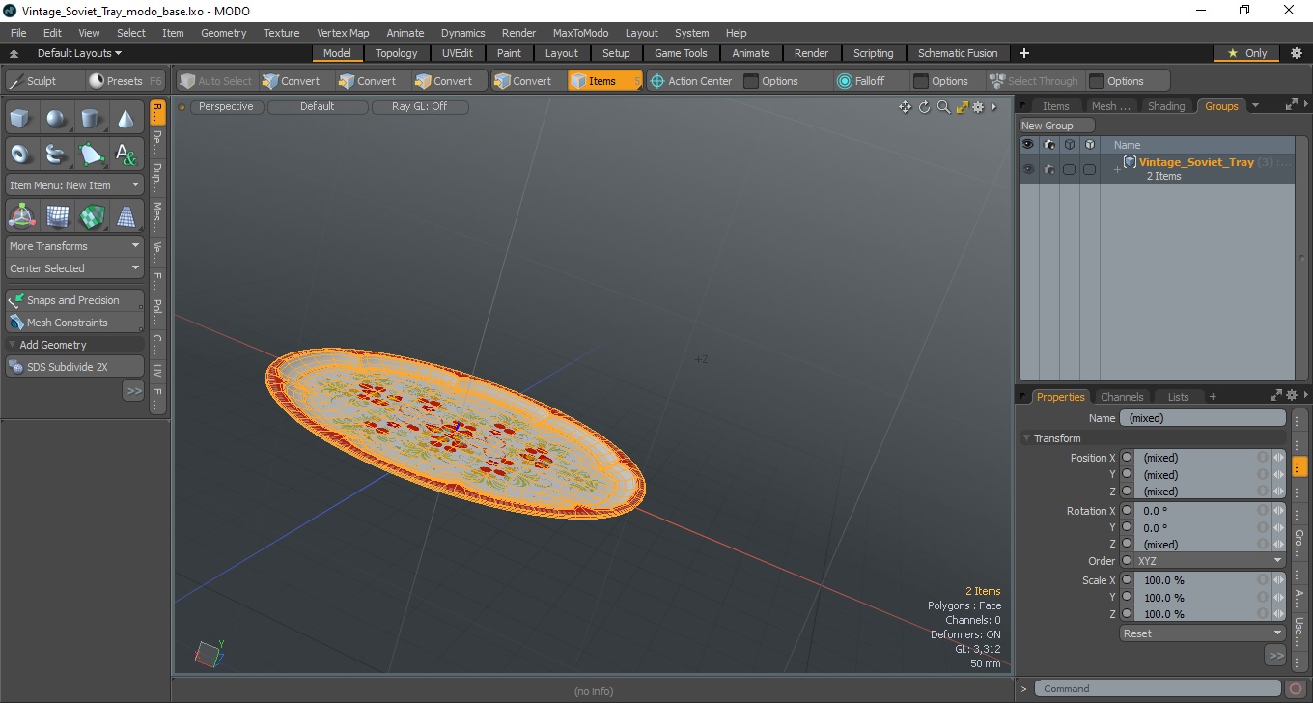
Task: Toggle Order channel keyframe dot
Action: click(1127, 561)
